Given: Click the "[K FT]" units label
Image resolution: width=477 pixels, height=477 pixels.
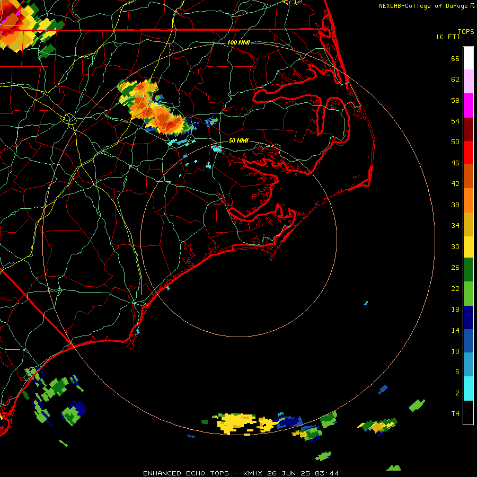Looking at the screenshot, I should [x=448, y=37].
